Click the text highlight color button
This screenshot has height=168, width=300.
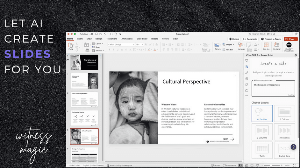[x=149, y=50]
